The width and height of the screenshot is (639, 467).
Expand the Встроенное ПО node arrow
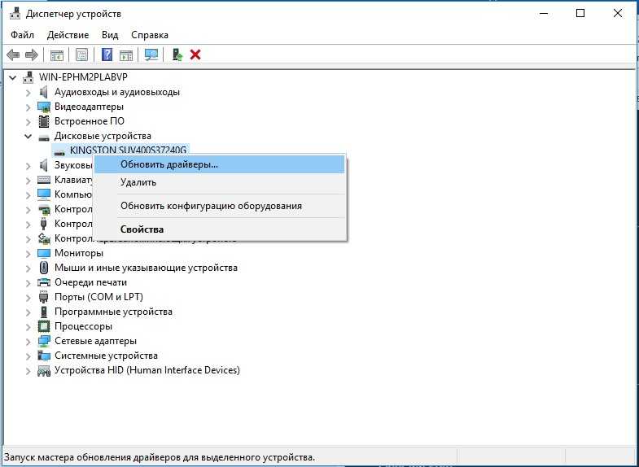(x=28, y=122)
